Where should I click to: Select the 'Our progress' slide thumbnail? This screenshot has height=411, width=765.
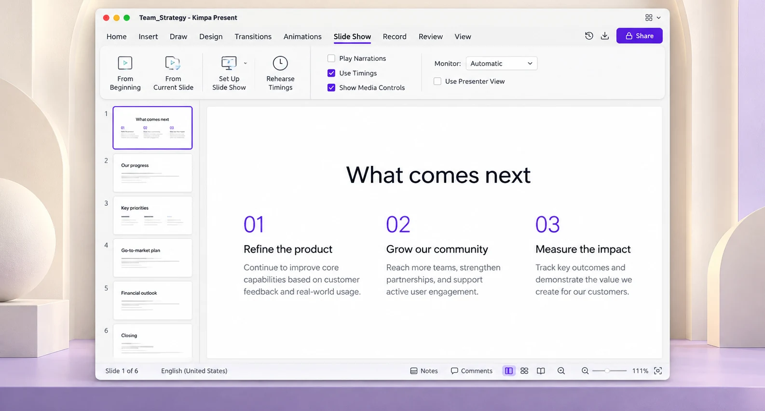coord(152,173)
